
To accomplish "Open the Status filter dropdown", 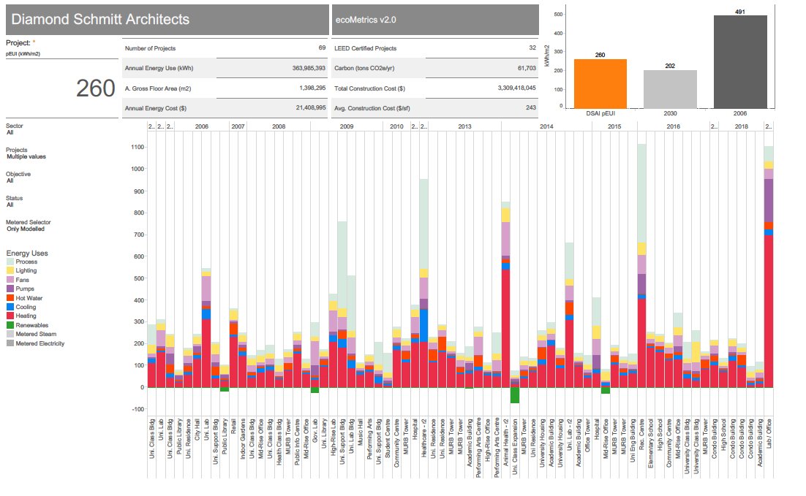I will click(x=10, y=205).
